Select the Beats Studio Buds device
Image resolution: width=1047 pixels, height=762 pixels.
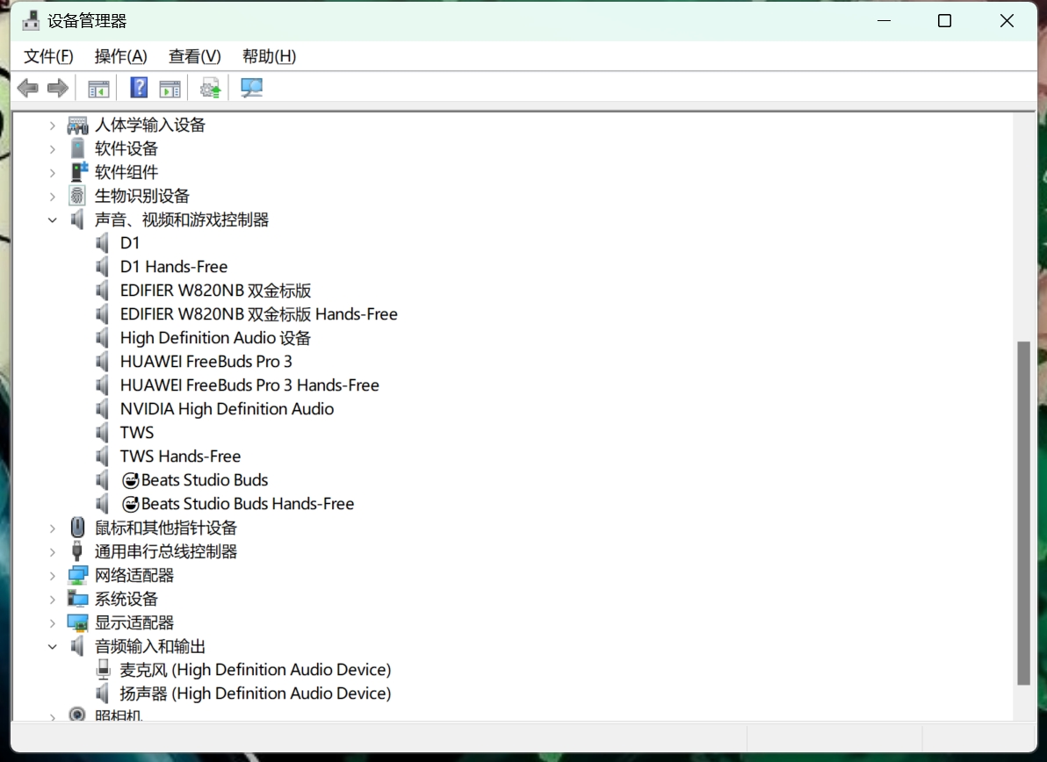pos(194,479)
